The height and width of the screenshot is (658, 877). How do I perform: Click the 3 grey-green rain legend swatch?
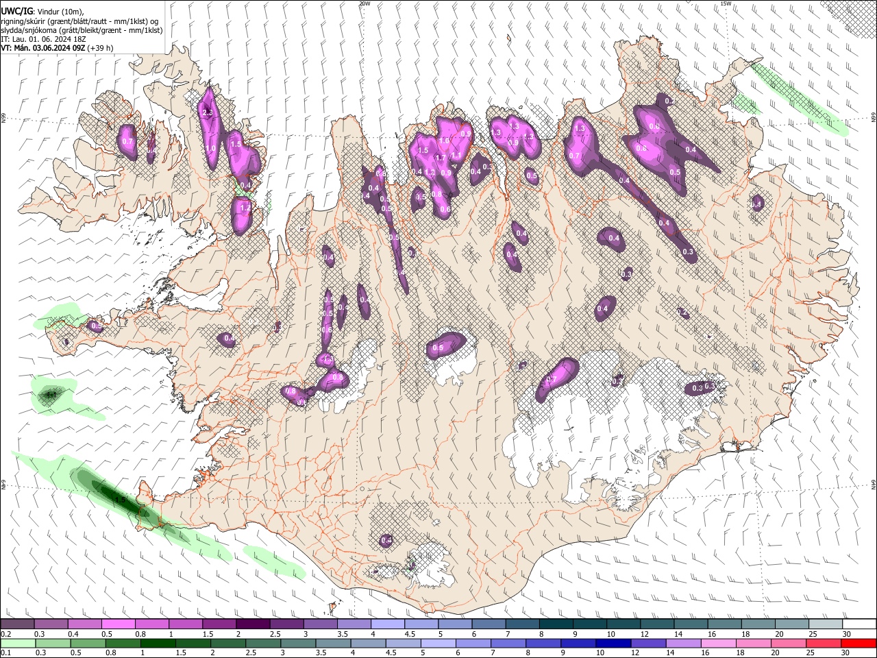[x=297, y=643]
